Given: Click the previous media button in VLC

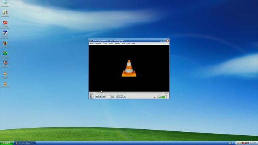Looking at the screenshot, I should (x=97, y=96).
